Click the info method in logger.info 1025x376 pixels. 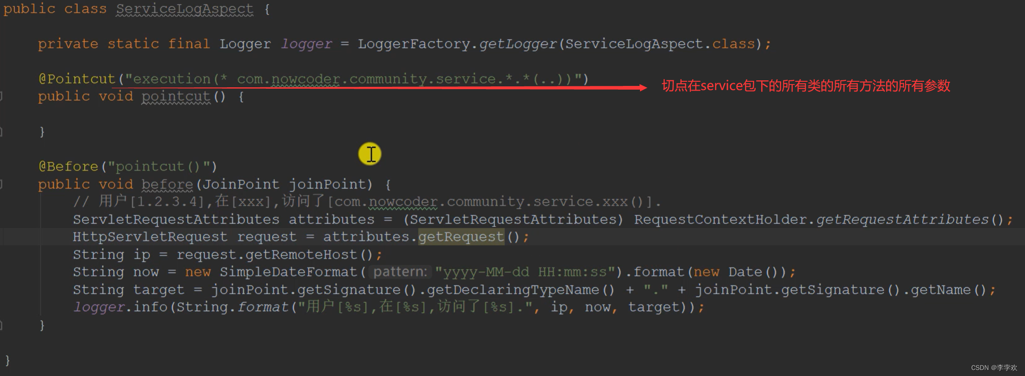(150, 307)
